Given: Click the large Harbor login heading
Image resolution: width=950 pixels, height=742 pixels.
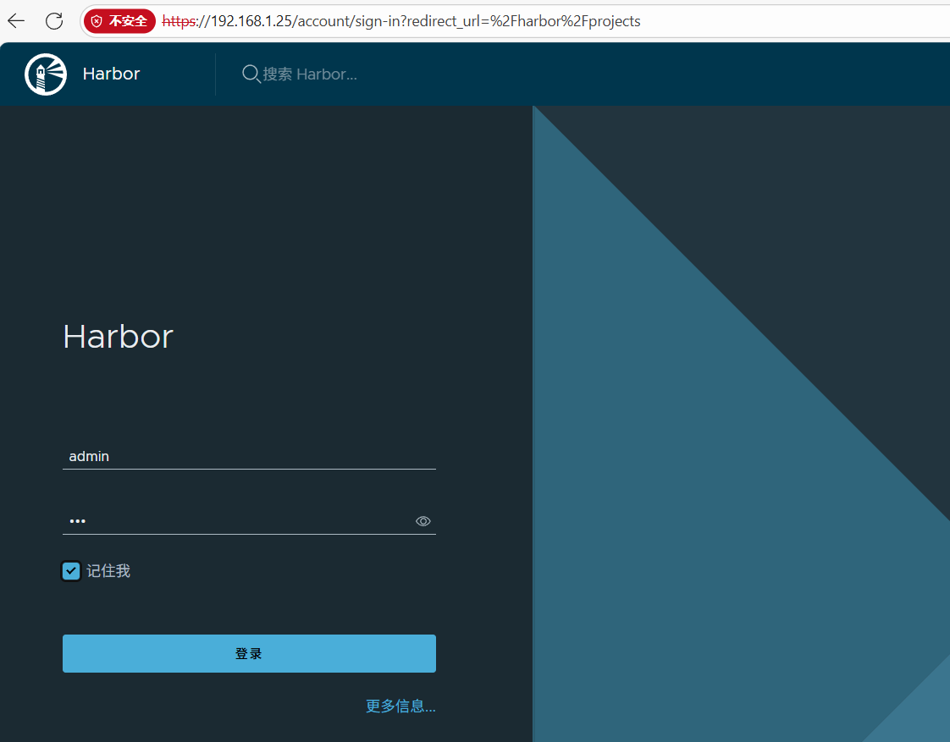Looking at the screenshot, I should pos(119,337).
